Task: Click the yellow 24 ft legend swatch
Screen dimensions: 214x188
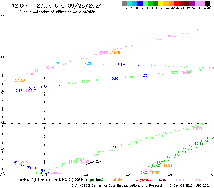Action: (x=160, y=3)
